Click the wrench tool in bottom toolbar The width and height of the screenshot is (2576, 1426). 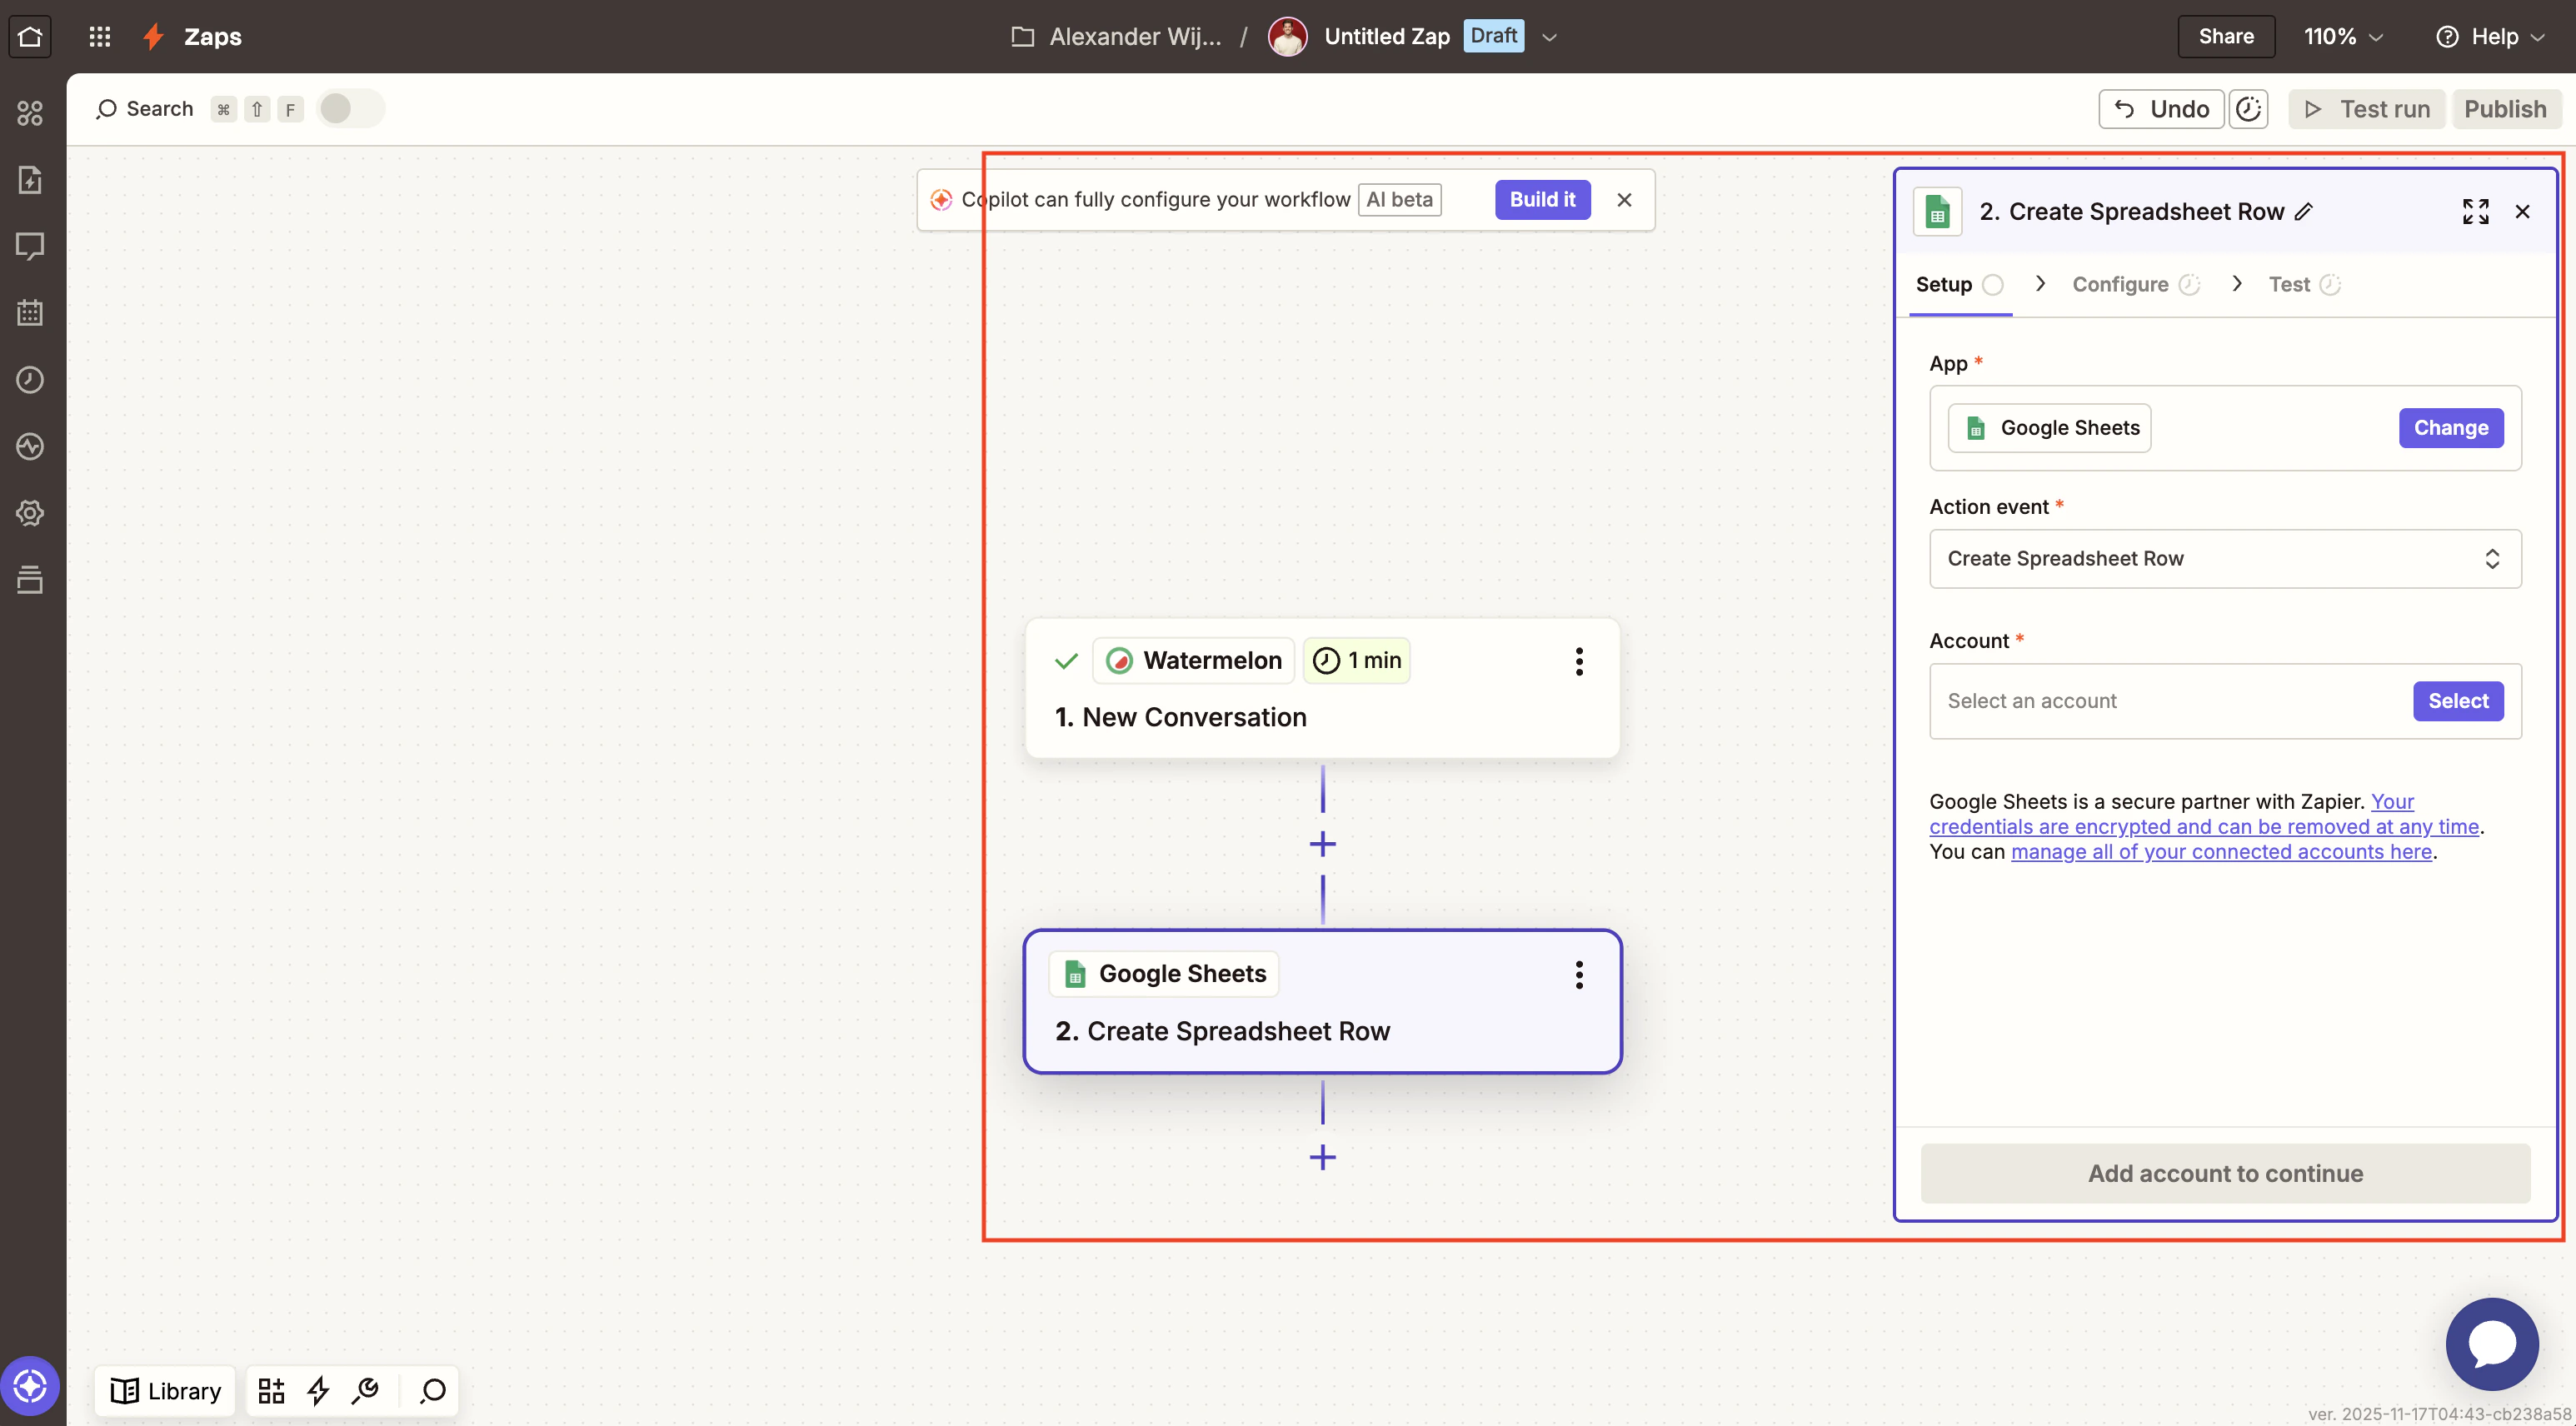365,1390
